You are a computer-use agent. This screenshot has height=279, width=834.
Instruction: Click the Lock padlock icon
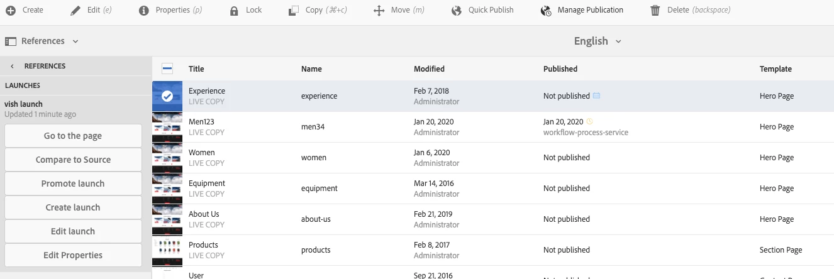[234, 11]
